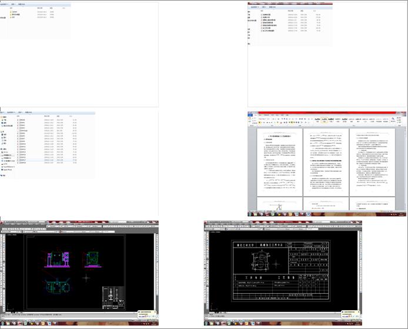408x329 pixels.
Task: Select the highlighted file row in middle-left Explorer
Action: [x=47, y=160]
